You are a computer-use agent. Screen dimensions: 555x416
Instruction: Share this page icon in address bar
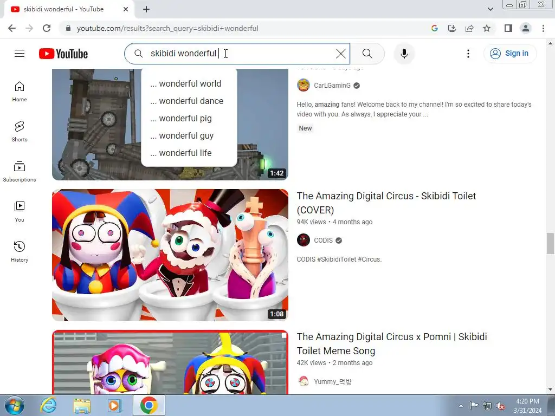(x=469, y=28)
